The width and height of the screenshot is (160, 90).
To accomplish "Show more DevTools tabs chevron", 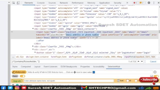I will coord(127,3).
